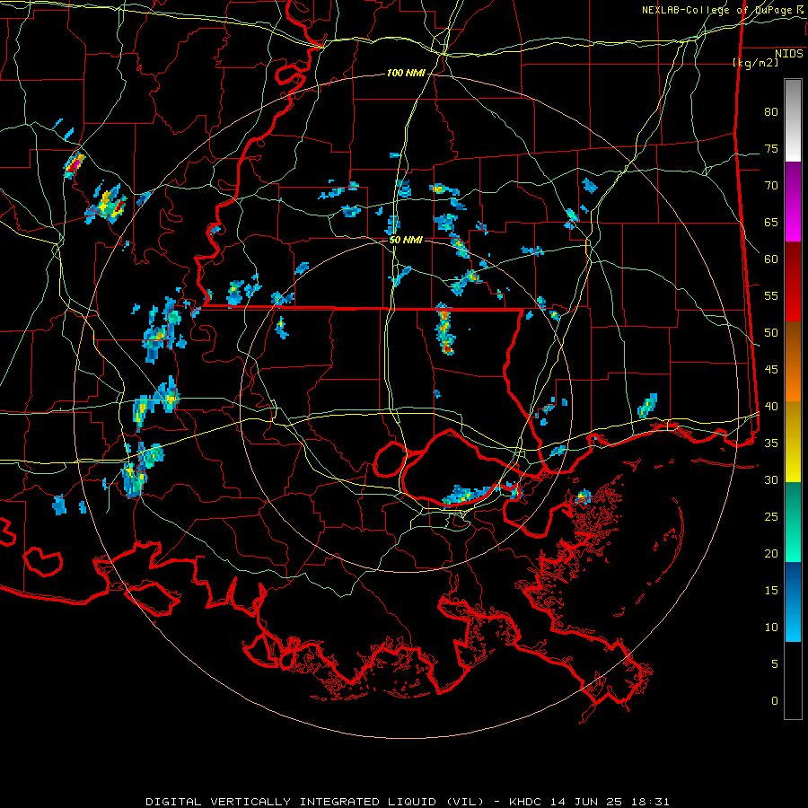Image resolution: width=808 pixels, height=808 pixels.
Task: Click the 25 value on the scale
Action: point(771,517)
